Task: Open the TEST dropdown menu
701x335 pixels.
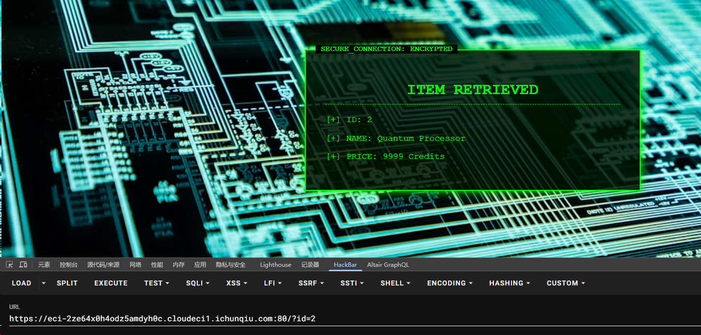Action: pos(157,283)
